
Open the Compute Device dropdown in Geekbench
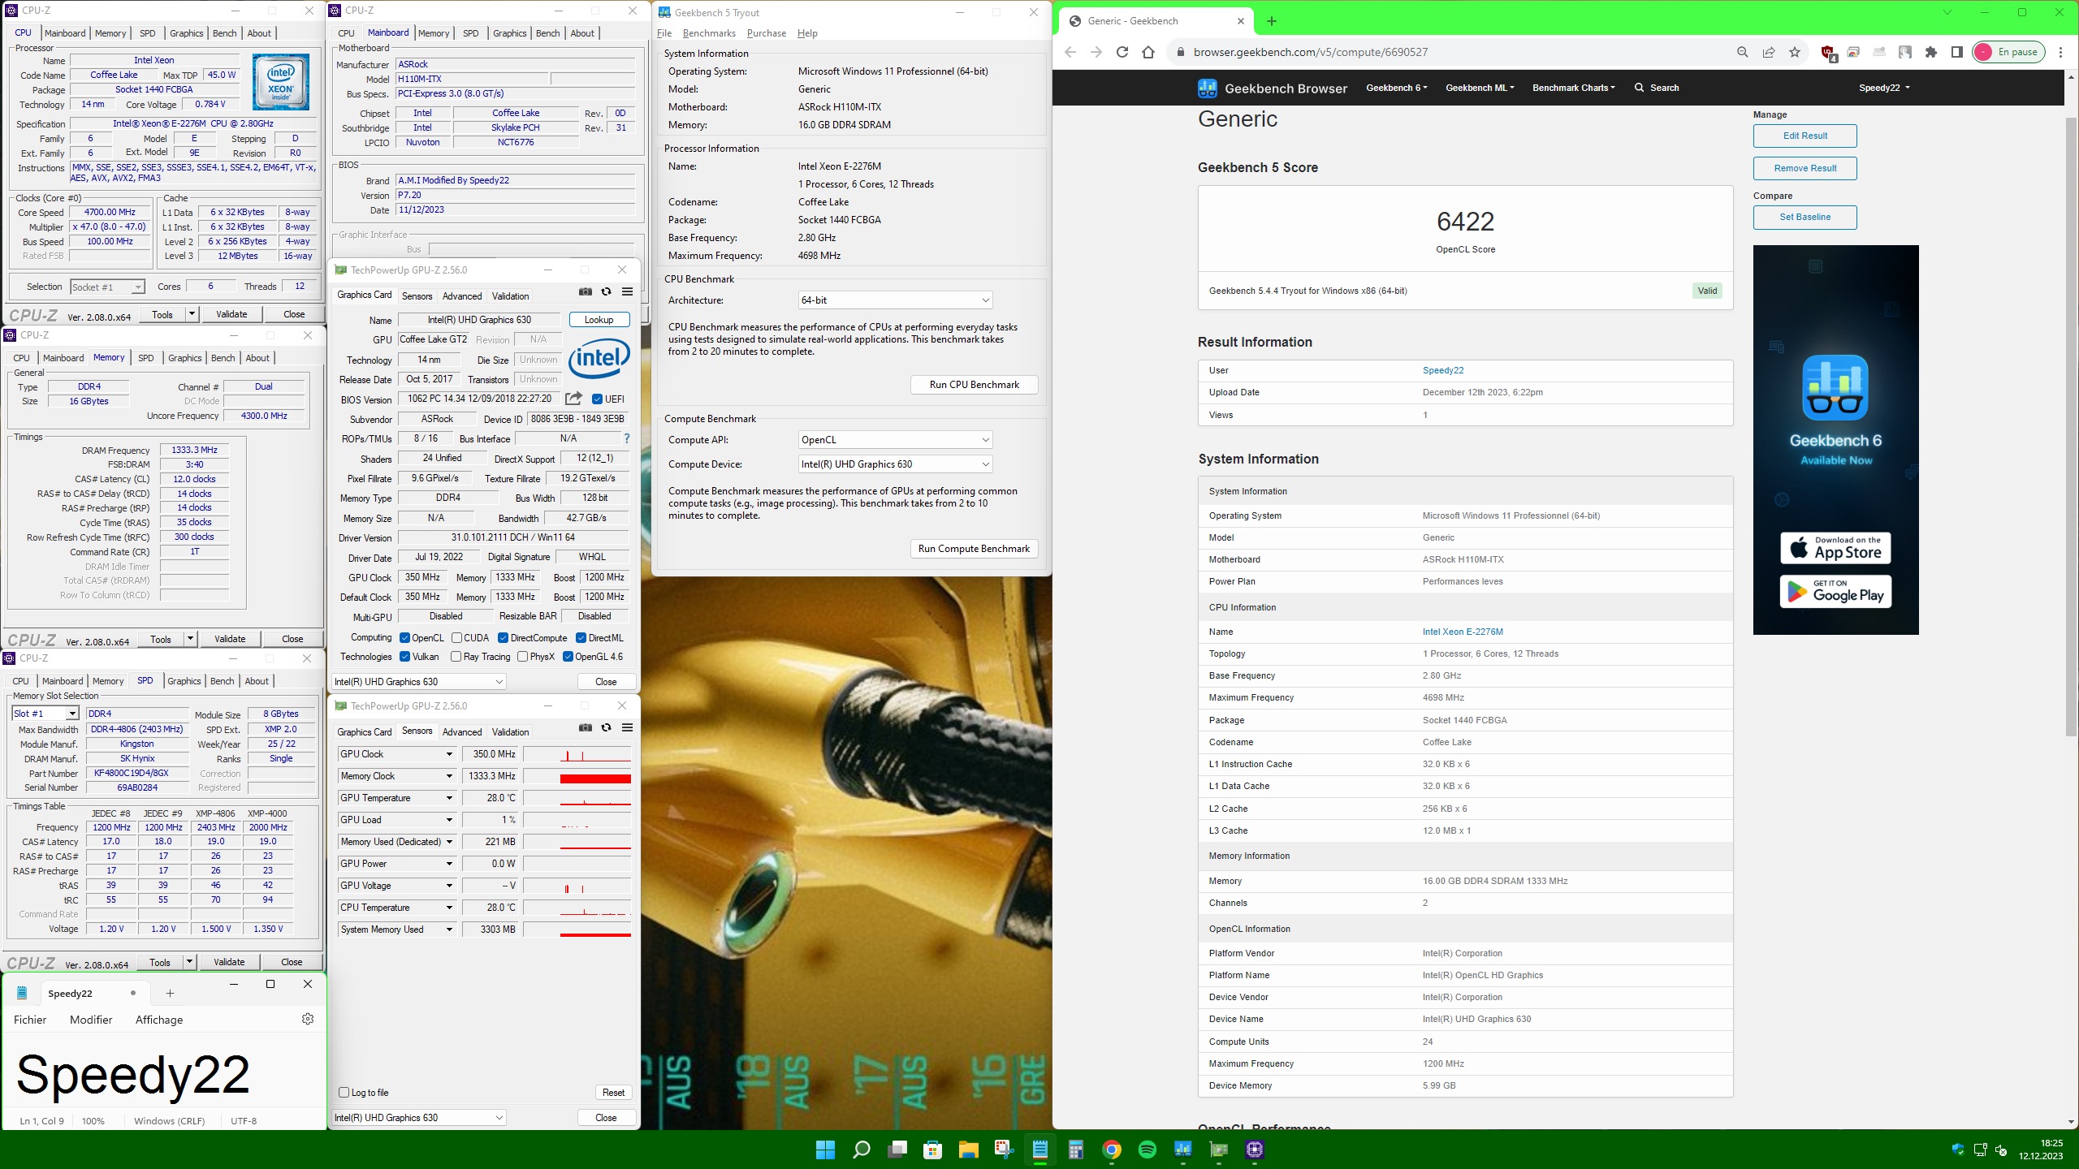(x=895, y=464)
